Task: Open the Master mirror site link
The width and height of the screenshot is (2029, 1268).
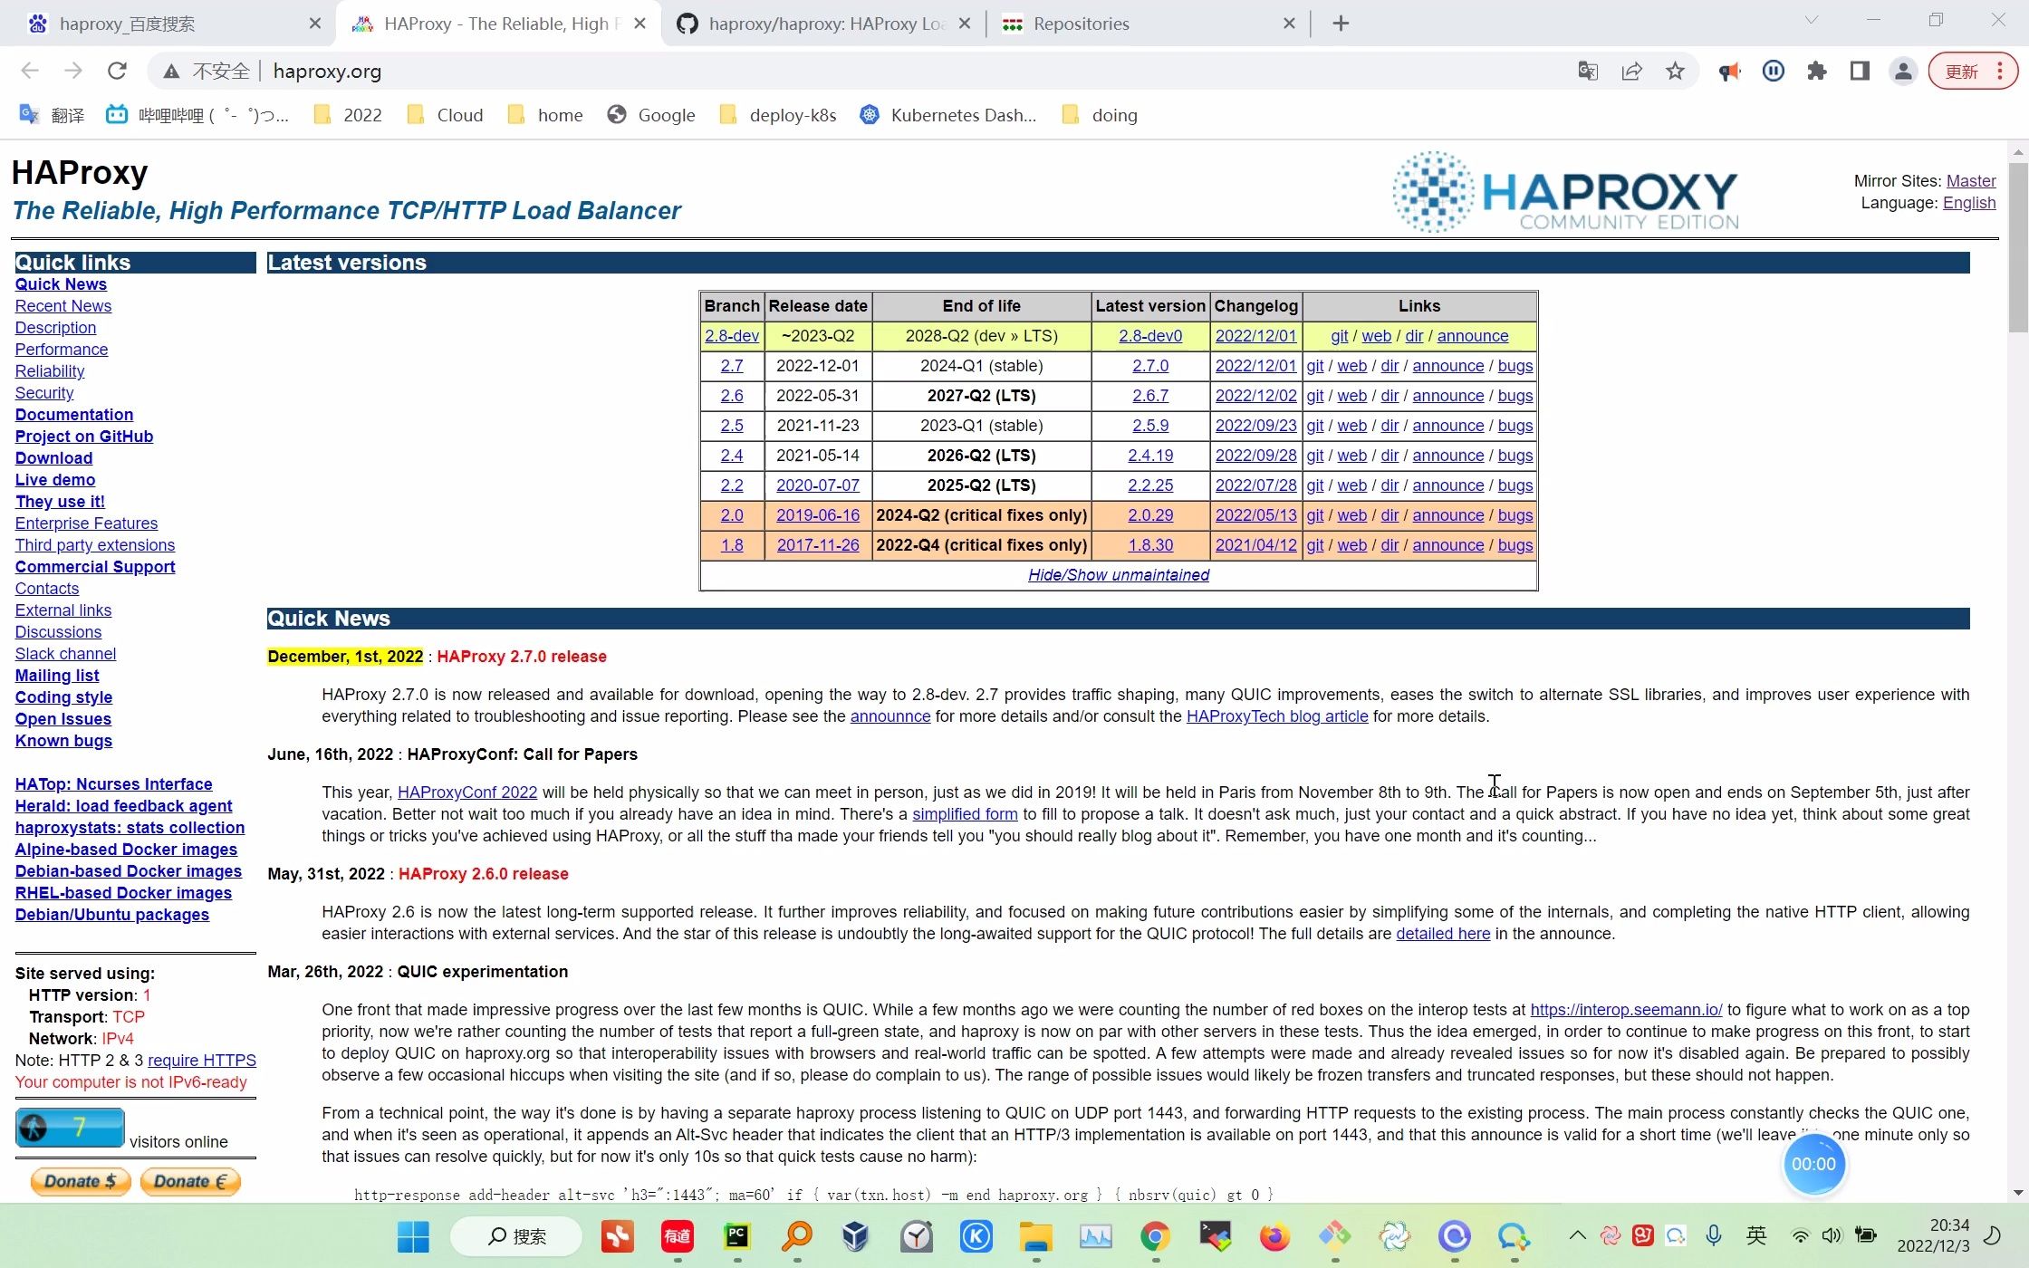Action: (1971, 181)
